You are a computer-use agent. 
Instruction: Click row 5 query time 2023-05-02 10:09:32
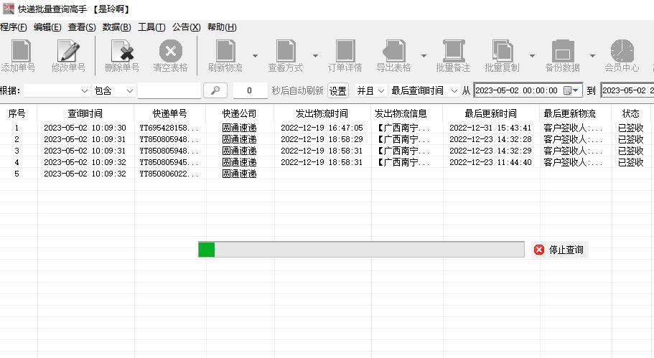coord(85,174)
